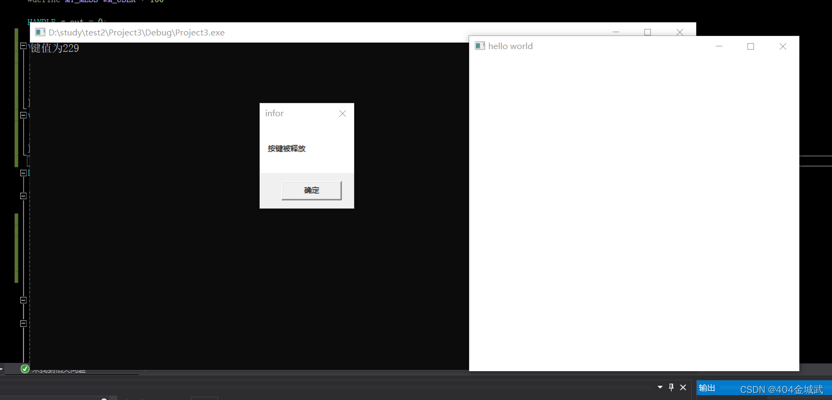Click the infor dialog title text

[x=274, y=114]
